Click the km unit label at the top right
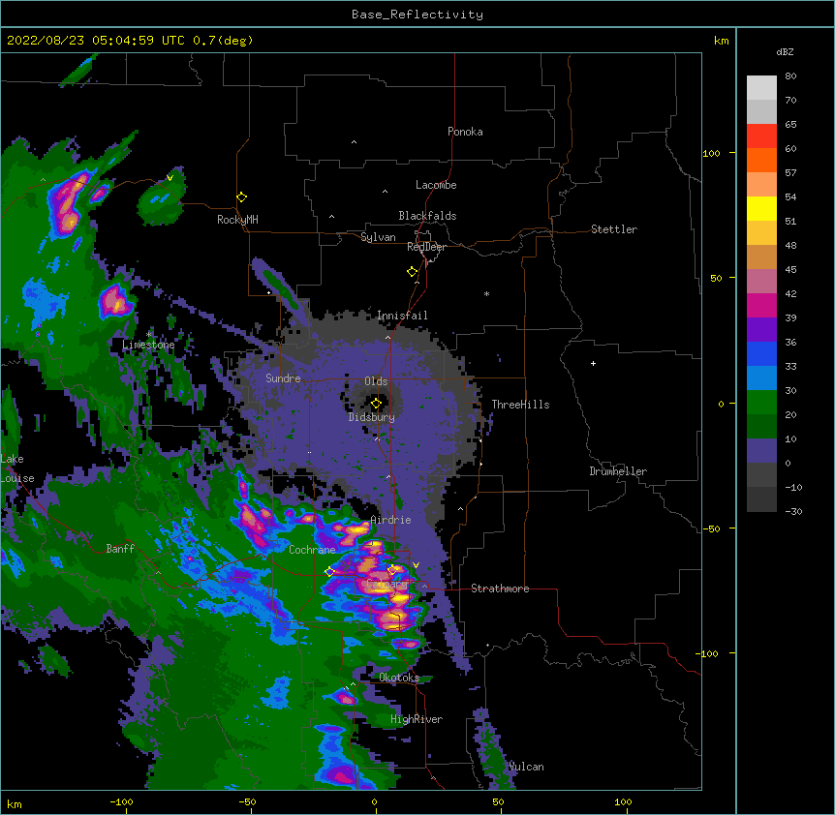This screenshot has width=835, height=815. [722, 41]
